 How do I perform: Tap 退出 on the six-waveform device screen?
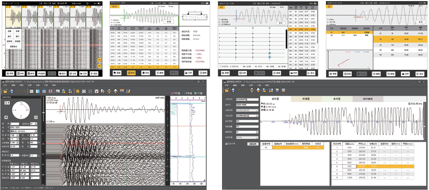coord(94,73)
